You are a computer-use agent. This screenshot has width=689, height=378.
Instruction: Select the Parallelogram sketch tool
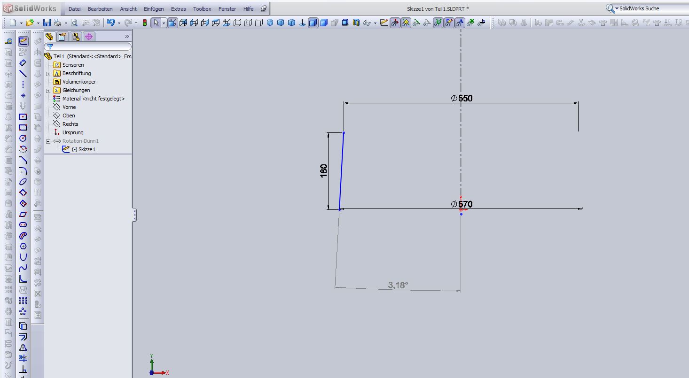23,214
